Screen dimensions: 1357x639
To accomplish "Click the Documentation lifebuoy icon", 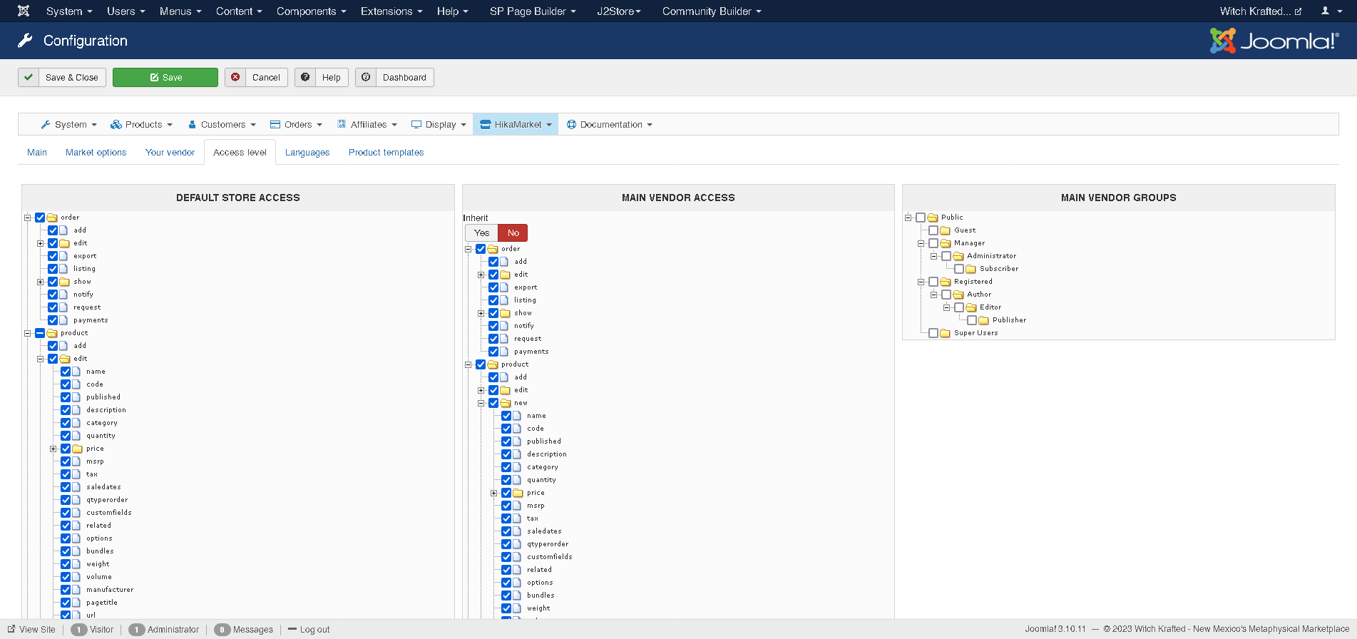I will (571, 124).
